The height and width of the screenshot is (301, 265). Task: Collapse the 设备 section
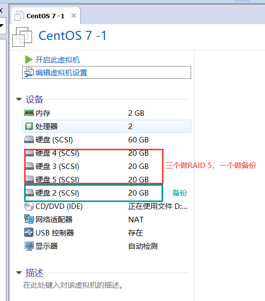pyautogui.click(x=19, y=99)
